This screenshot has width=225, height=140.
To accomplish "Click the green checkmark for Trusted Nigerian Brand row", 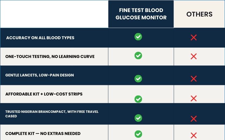I will coord(138,118).
